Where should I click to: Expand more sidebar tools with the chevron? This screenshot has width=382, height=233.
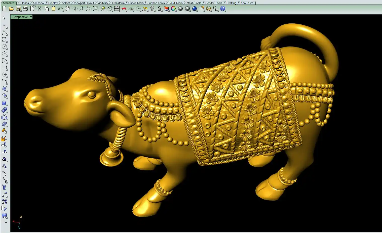pos(6,222)
